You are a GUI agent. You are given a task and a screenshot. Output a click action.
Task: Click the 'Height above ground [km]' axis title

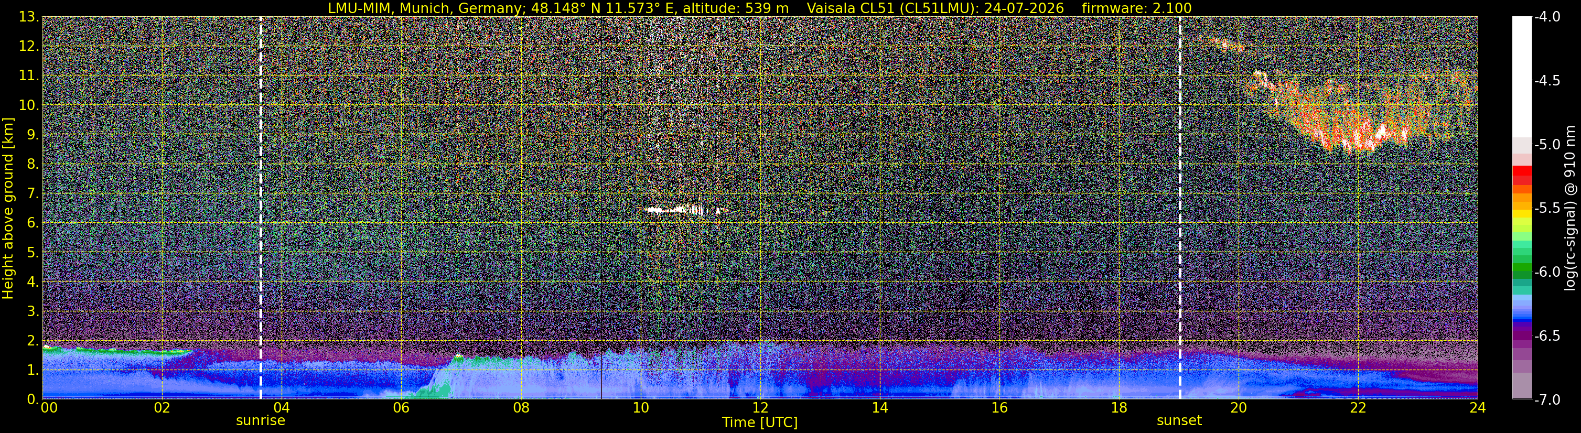[x=8, y=209]
